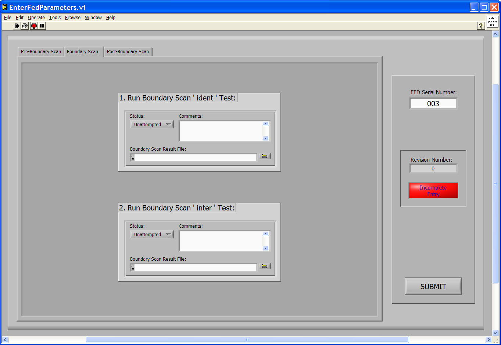Click the FED Serial Number field
Viewport: 501px width, 345px height.
click(x=433, y=104)
